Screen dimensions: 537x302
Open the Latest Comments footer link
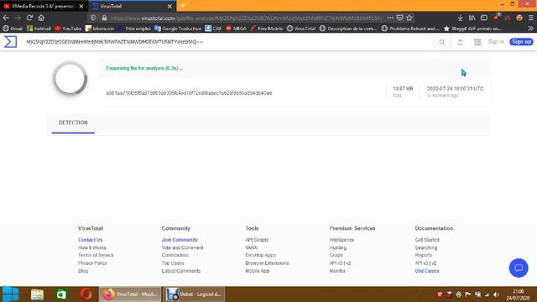[181, 271]
